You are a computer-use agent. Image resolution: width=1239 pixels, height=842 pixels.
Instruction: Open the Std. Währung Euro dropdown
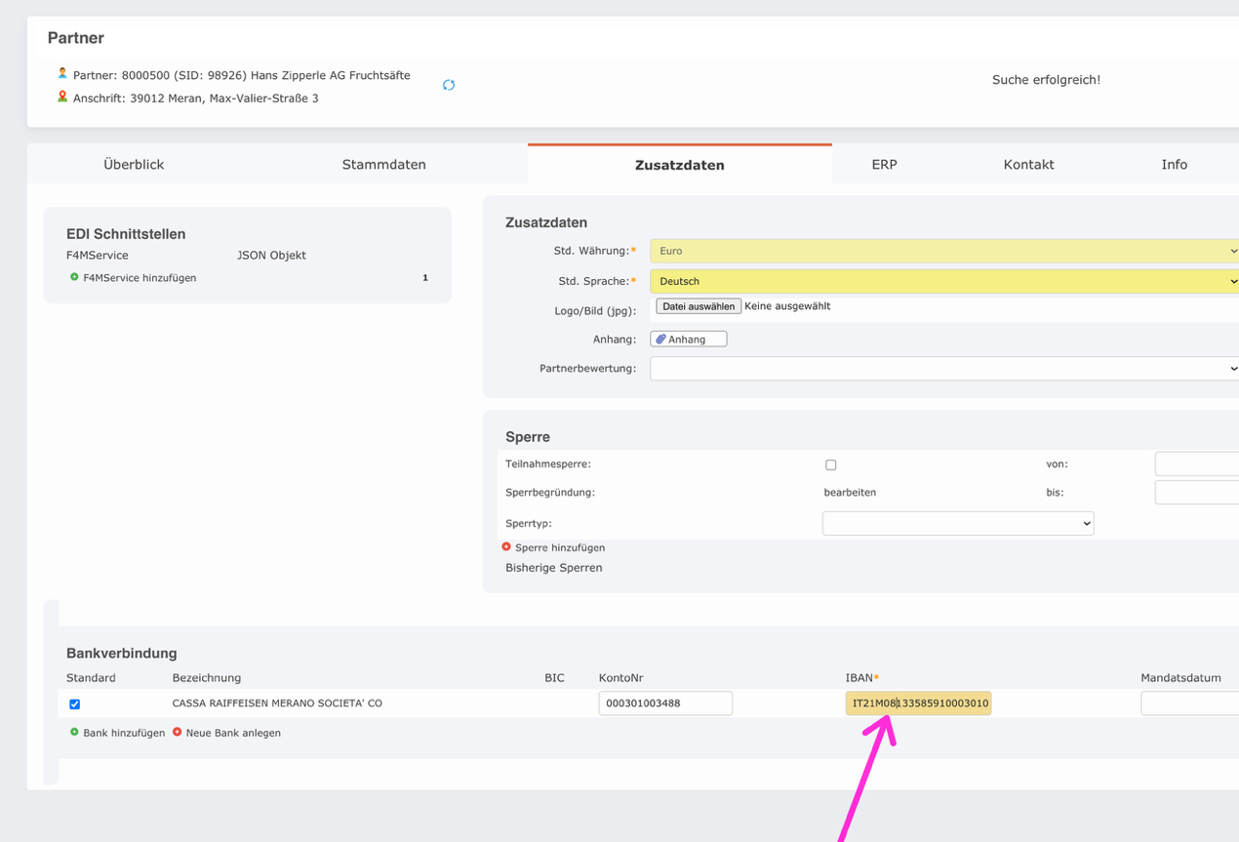click(943, 251)
